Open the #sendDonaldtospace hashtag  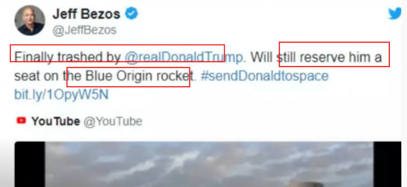[264, 76]
